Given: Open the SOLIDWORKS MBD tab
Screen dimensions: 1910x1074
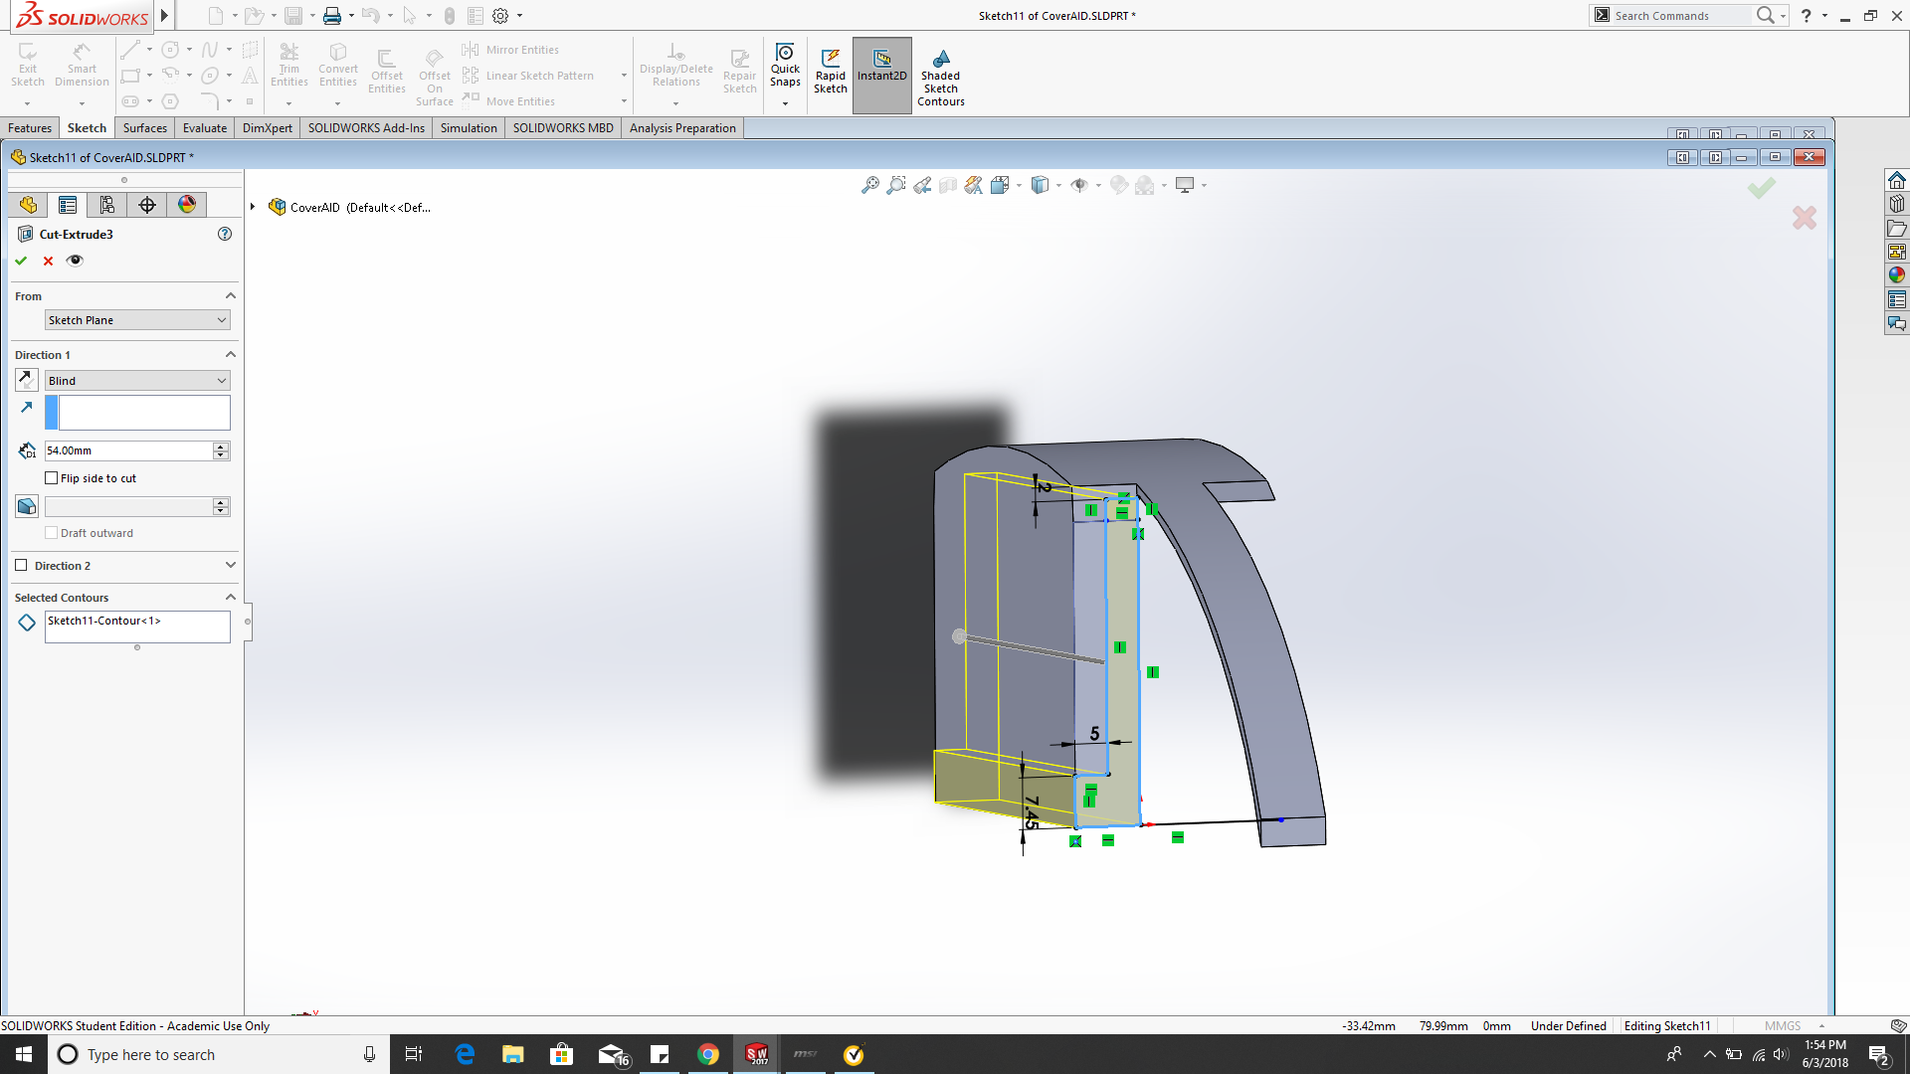Looking at the screenshot, I should pyautogui.click(x=563, y=128).
